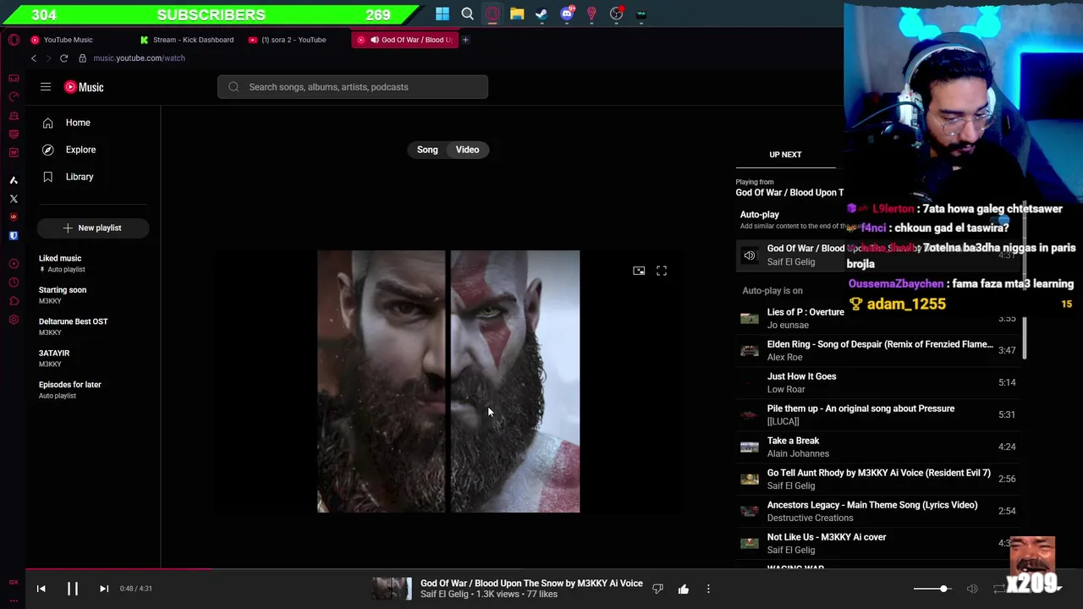1083x609 pixels.
Task: Click the Elden Ring track thumbnail
Action: pyautogui.click(x=750, y=350)
